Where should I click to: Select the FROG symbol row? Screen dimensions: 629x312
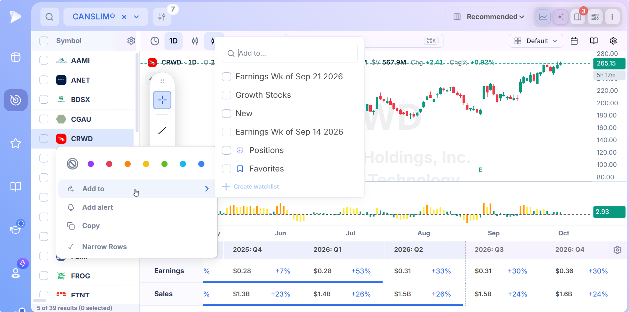coord(83,276)
